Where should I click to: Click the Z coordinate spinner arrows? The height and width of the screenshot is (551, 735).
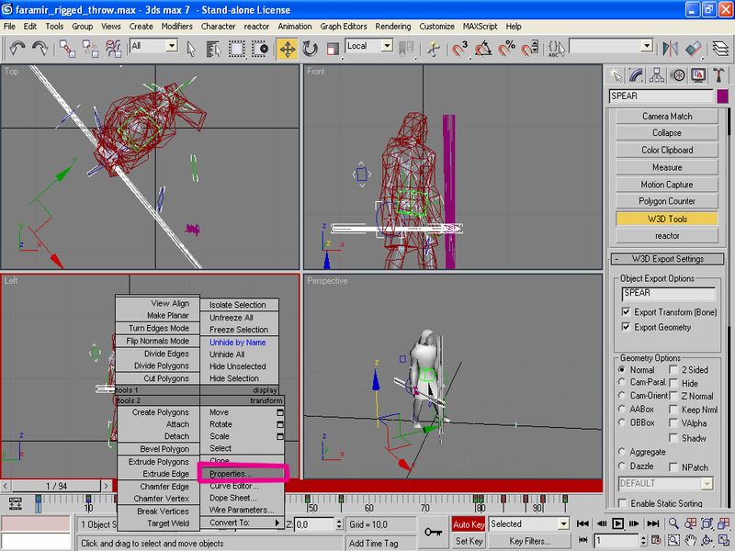(x=339, y=524)
